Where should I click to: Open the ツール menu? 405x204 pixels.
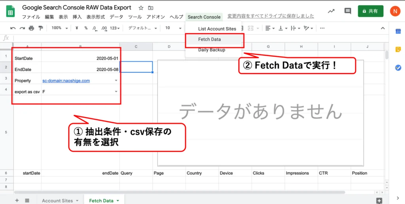135,17
